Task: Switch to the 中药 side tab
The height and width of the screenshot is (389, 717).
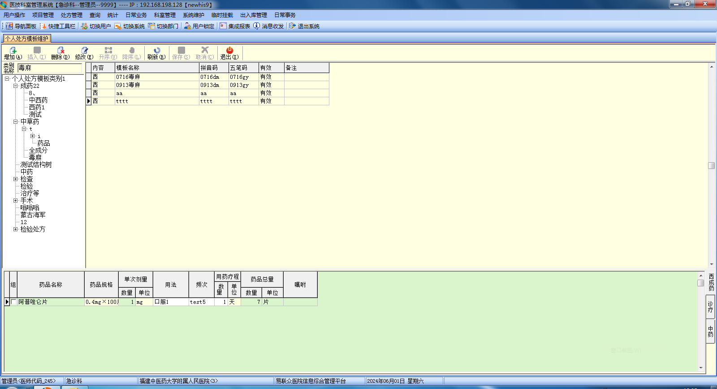Action: [711, 332]
